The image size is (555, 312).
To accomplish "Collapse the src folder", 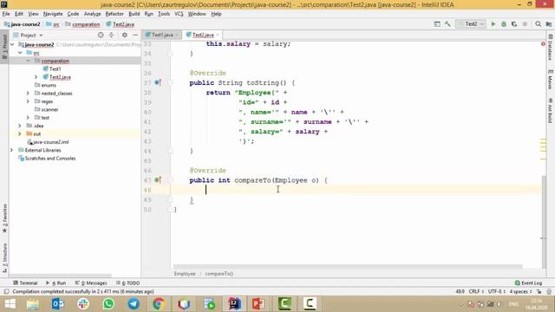I will pyautogui.click(x=20, y=53).
